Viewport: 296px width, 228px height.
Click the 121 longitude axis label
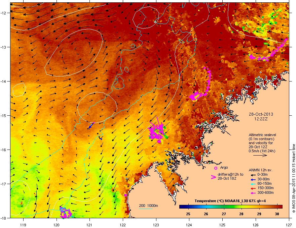[89, 225]
